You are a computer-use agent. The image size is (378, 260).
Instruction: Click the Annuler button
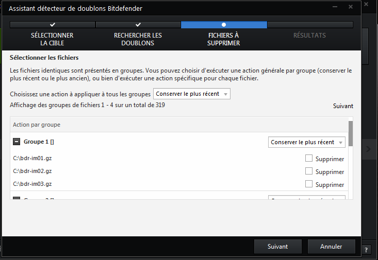click(331, 247)
